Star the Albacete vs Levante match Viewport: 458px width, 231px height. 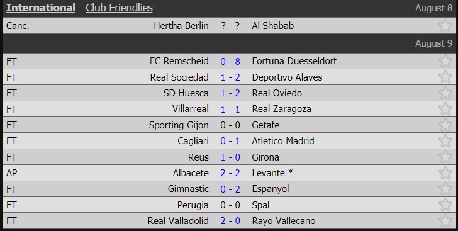pos(445,173)
